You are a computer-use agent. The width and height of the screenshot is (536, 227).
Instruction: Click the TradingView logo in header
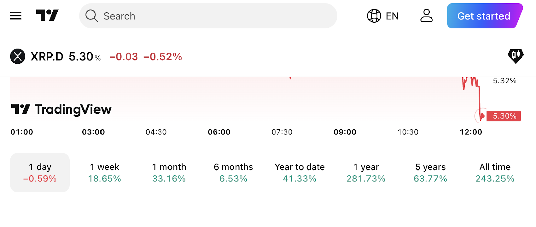pos(47,15)
